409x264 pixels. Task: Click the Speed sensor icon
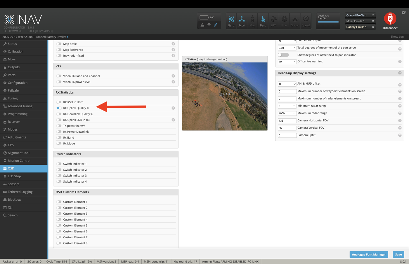click(306, 21)
